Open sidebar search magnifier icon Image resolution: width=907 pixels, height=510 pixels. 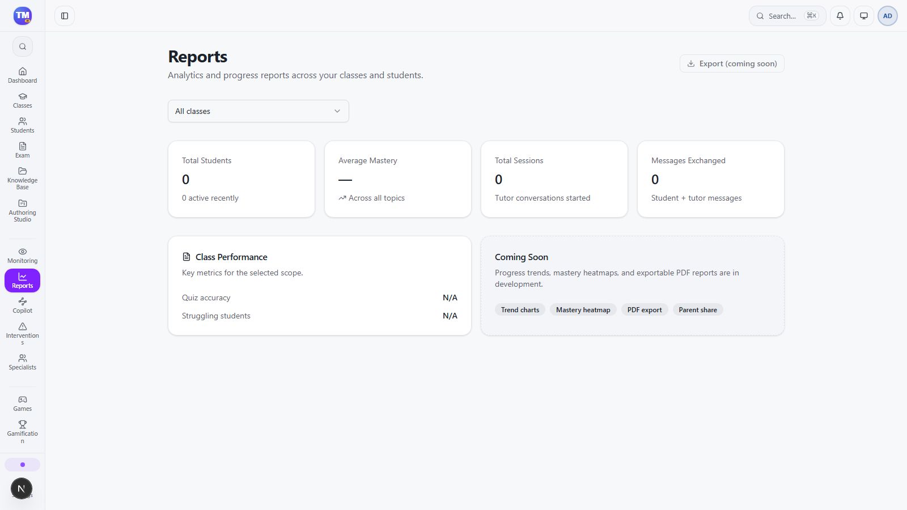[x=23, y=46]
